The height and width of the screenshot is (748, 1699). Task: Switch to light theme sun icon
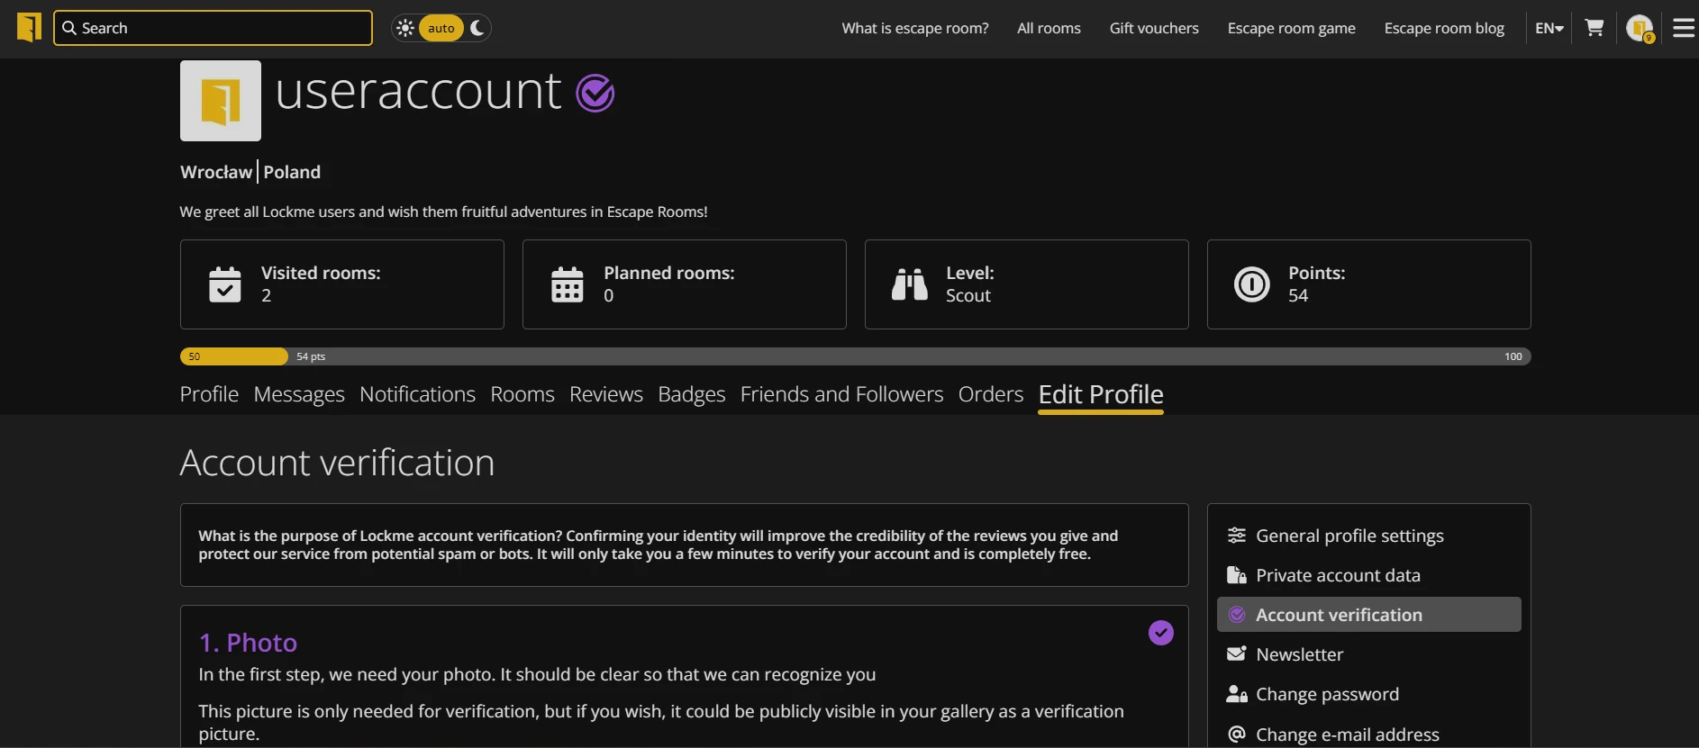tap(405, 28)
